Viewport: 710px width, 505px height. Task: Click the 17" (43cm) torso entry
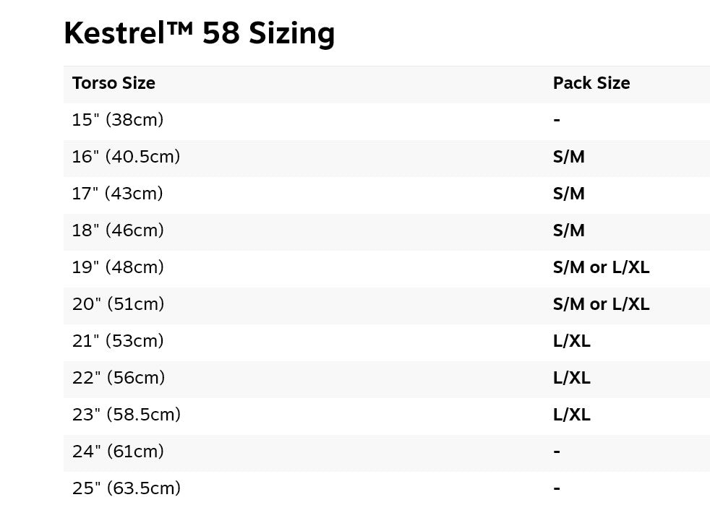(x=117, y=194)
